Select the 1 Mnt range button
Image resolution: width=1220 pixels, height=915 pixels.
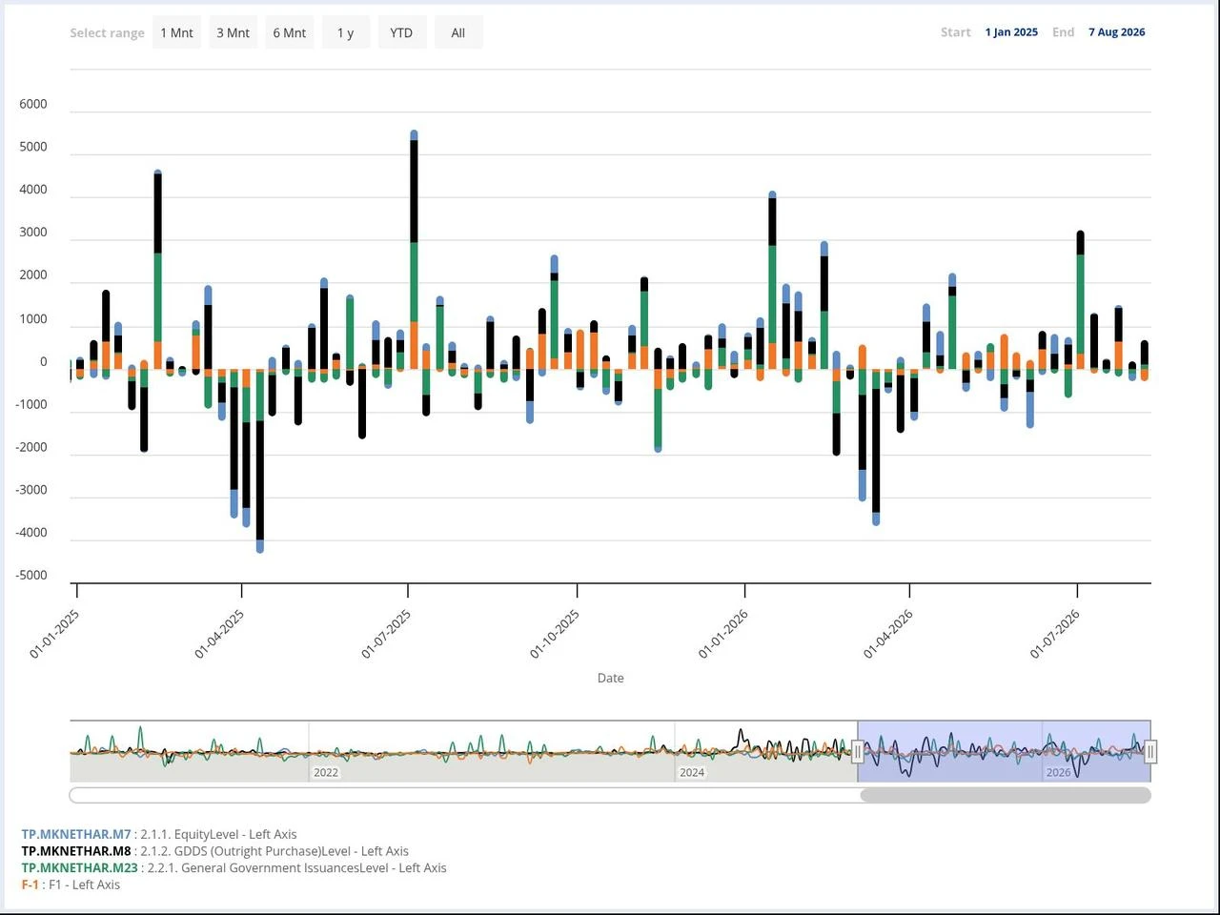[176, 32]
